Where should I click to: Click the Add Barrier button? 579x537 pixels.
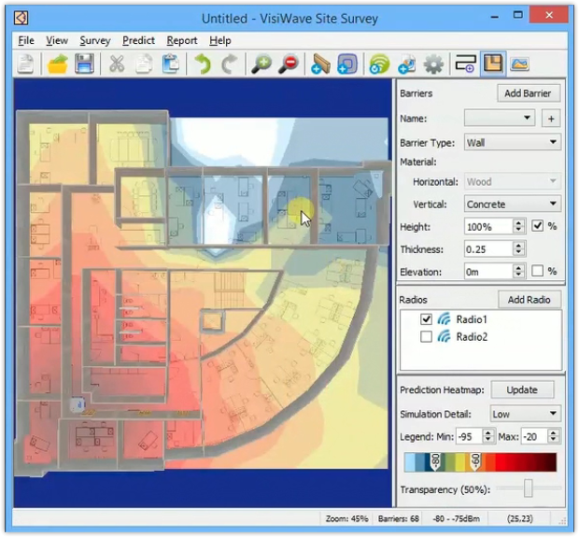coord(528,93)
